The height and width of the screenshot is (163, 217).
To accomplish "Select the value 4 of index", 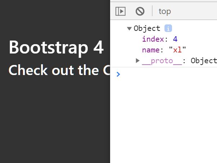I will coord(175,39).
